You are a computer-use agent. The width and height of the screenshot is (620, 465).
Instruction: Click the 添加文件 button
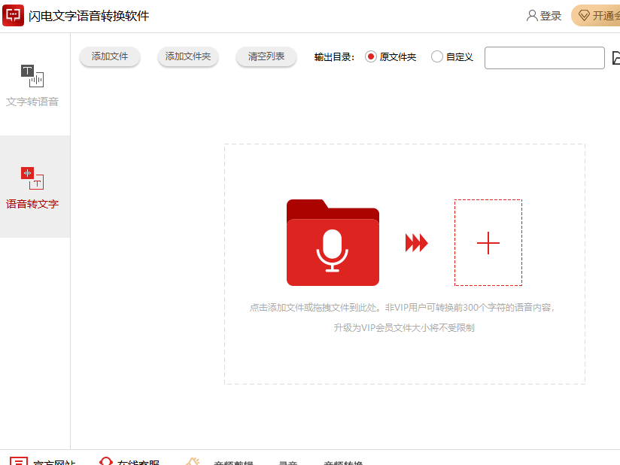point(110,56)
